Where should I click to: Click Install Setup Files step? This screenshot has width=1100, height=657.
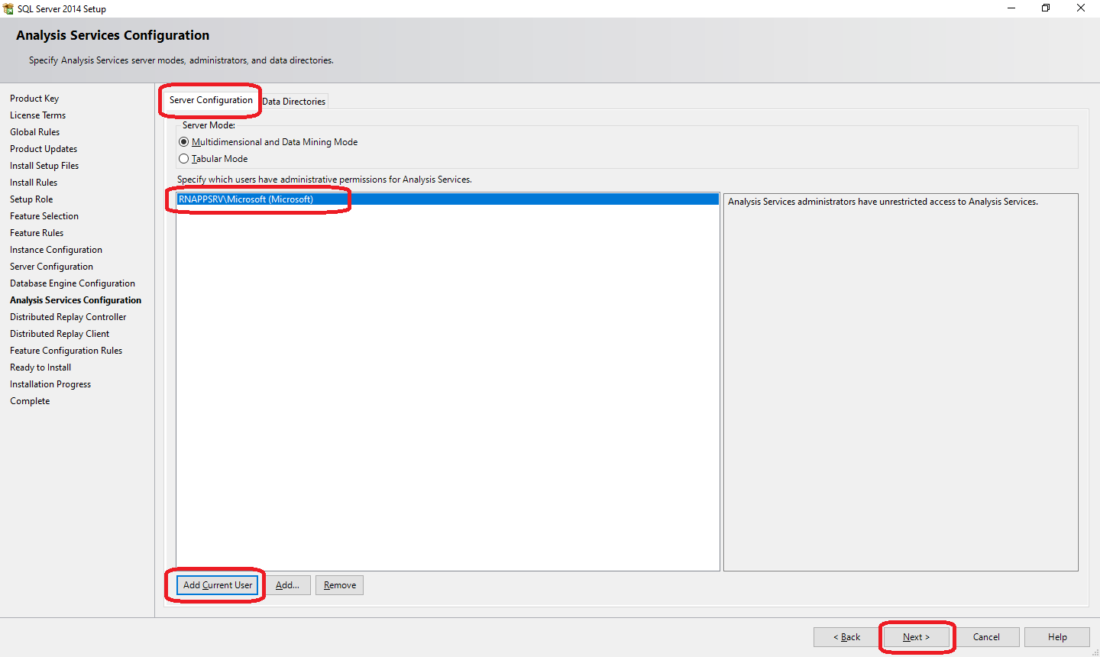pos(44,166)
